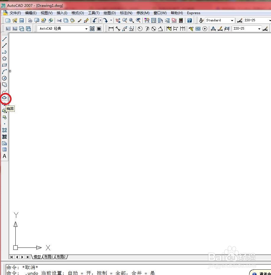
Task: Click the Zoom Window icon
Action: point(132,20)
